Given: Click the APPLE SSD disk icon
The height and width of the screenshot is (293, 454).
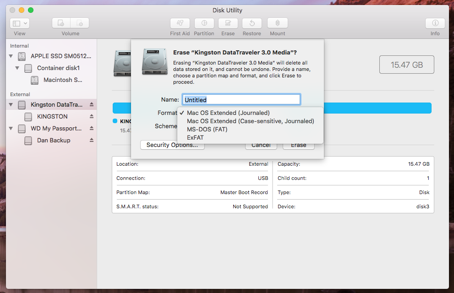Looking at the screenshot, I should click(x=22, y=56).
